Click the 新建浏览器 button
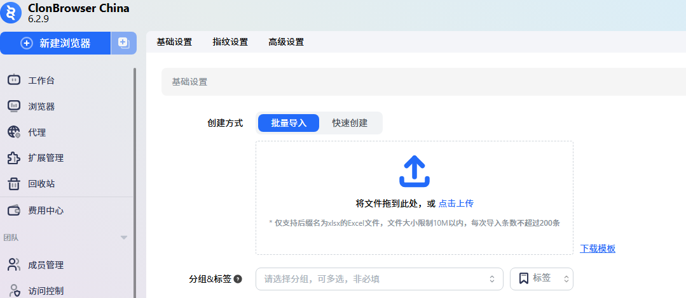Screen dimensions: 686x298 tap(55, 43)
